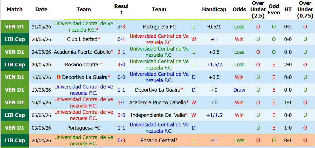Select the VEN D1 label for 31/05/26
This screenshot has width=315, height=148.
14,27
